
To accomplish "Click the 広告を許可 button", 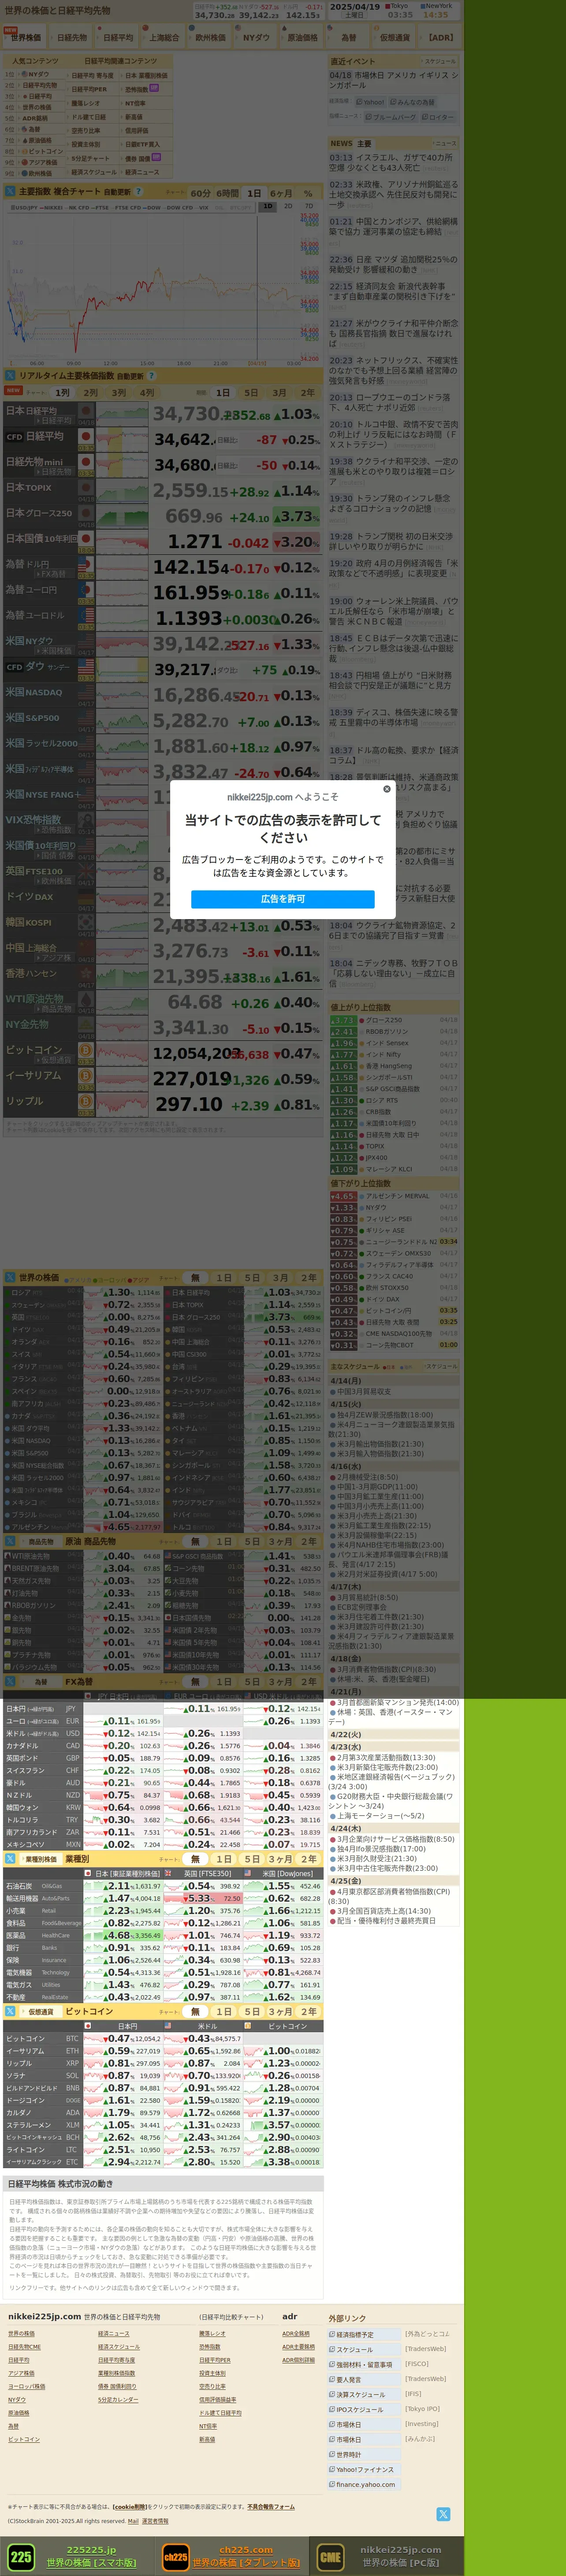I will click(283, 899).
